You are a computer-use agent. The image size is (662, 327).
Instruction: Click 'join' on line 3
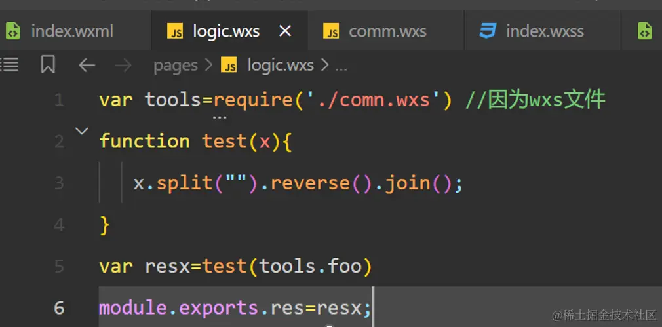point(407,183)
